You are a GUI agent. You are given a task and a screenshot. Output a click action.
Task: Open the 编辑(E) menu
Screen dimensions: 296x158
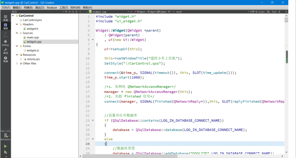[x=17, y=7]
